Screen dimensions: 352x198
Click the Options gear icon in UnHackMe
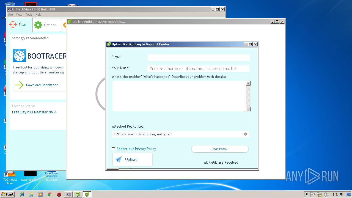pos(38,25)
